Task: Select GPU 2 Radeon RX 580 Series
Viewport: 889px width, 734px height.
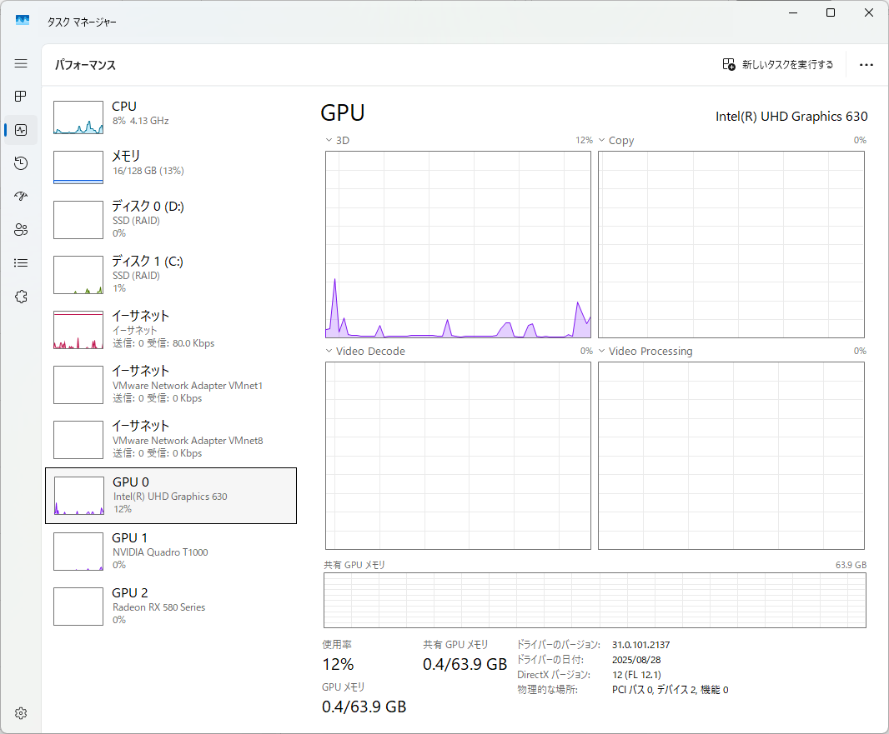Action: tap(171, 606)
